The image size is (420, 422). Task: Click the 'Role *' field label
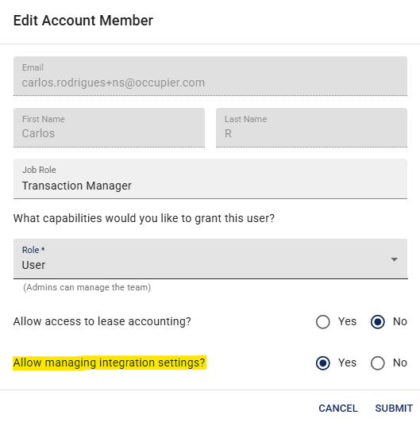coord(33,250)
